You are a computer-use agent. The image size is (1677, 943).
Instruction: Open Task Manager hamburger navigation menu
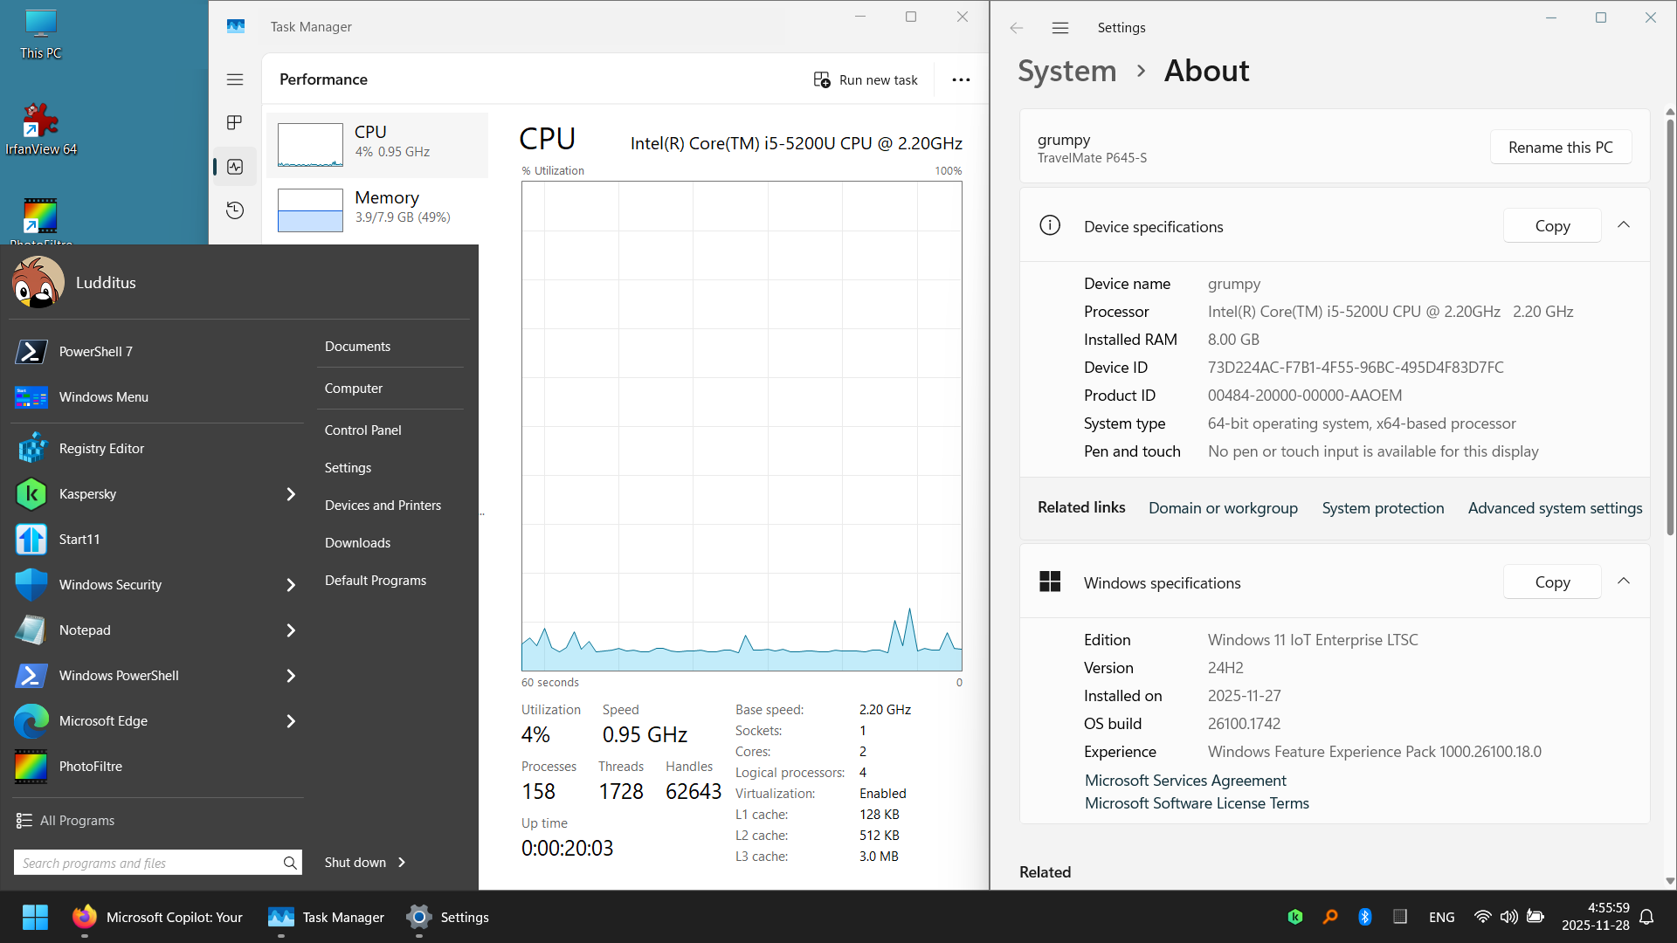tap(235, 79)
